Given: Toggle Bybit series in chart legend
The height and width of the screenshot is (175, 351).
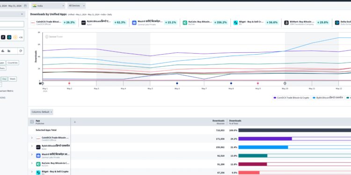Looking at the screenshot, I should 328,98.
